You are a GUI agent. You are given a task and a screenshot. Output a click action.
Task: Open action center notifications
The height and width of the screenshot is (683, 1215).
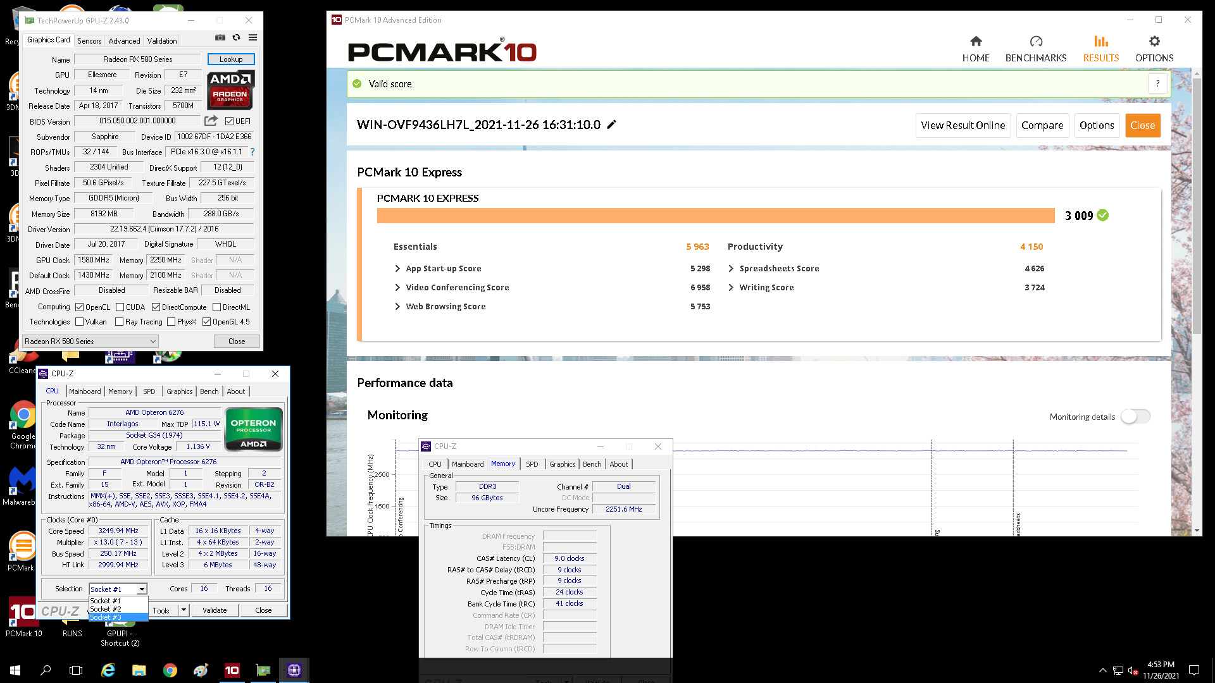[x=1194, y=670]
